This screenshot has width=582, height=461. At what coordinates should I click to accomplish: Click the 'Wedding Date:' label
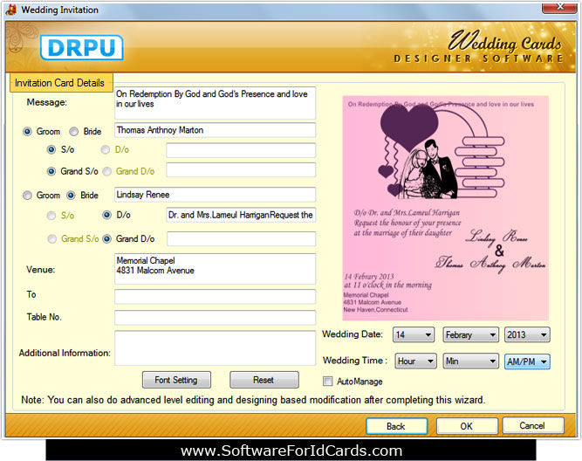point(353,334)
